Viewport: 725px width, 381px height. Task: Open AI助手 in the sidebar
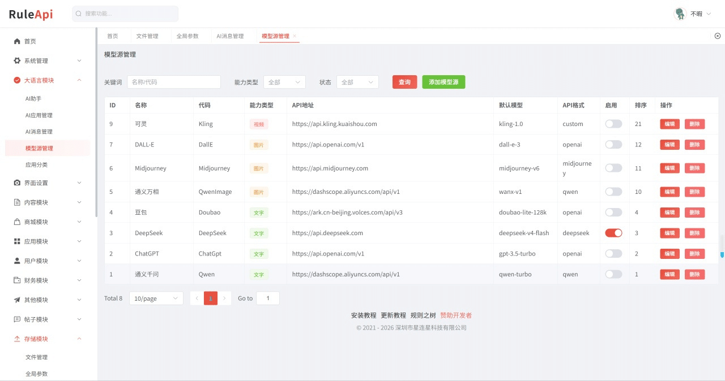tap(33, 98)
